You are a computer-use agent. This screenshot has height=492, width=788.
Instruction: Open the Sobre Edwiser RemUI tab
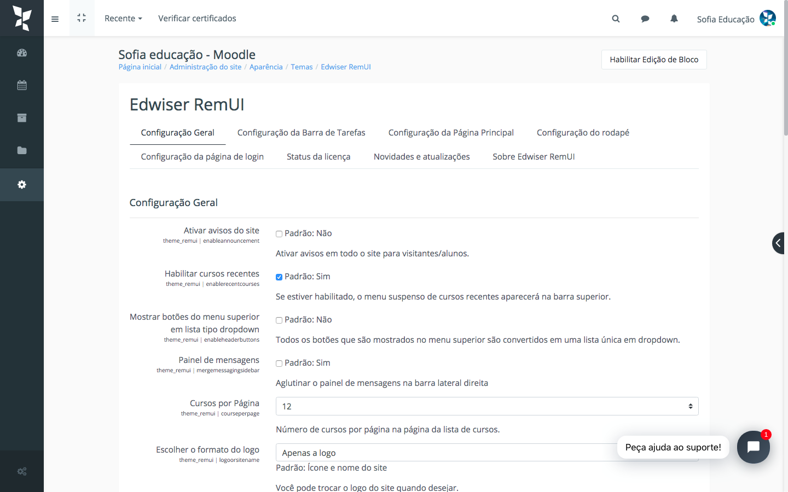tap(534, 156)
